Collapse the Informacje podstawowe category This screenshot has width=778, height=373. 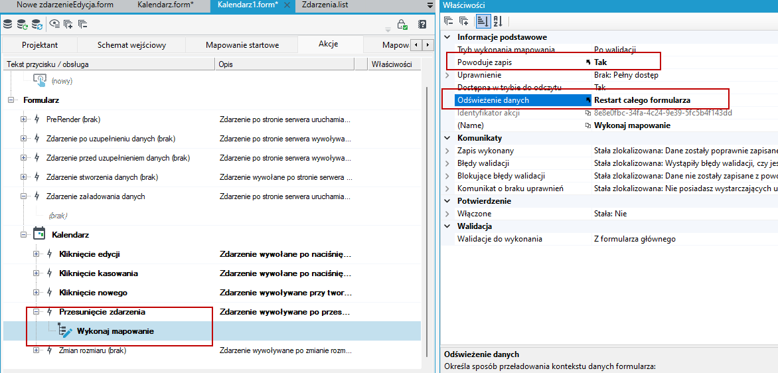coord(447,37)
